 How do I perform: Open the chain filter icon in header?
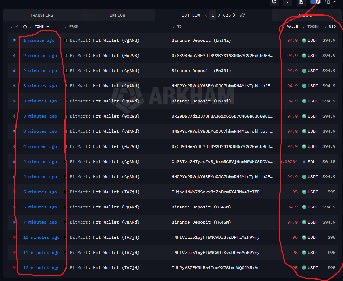(x=12, y=27)
